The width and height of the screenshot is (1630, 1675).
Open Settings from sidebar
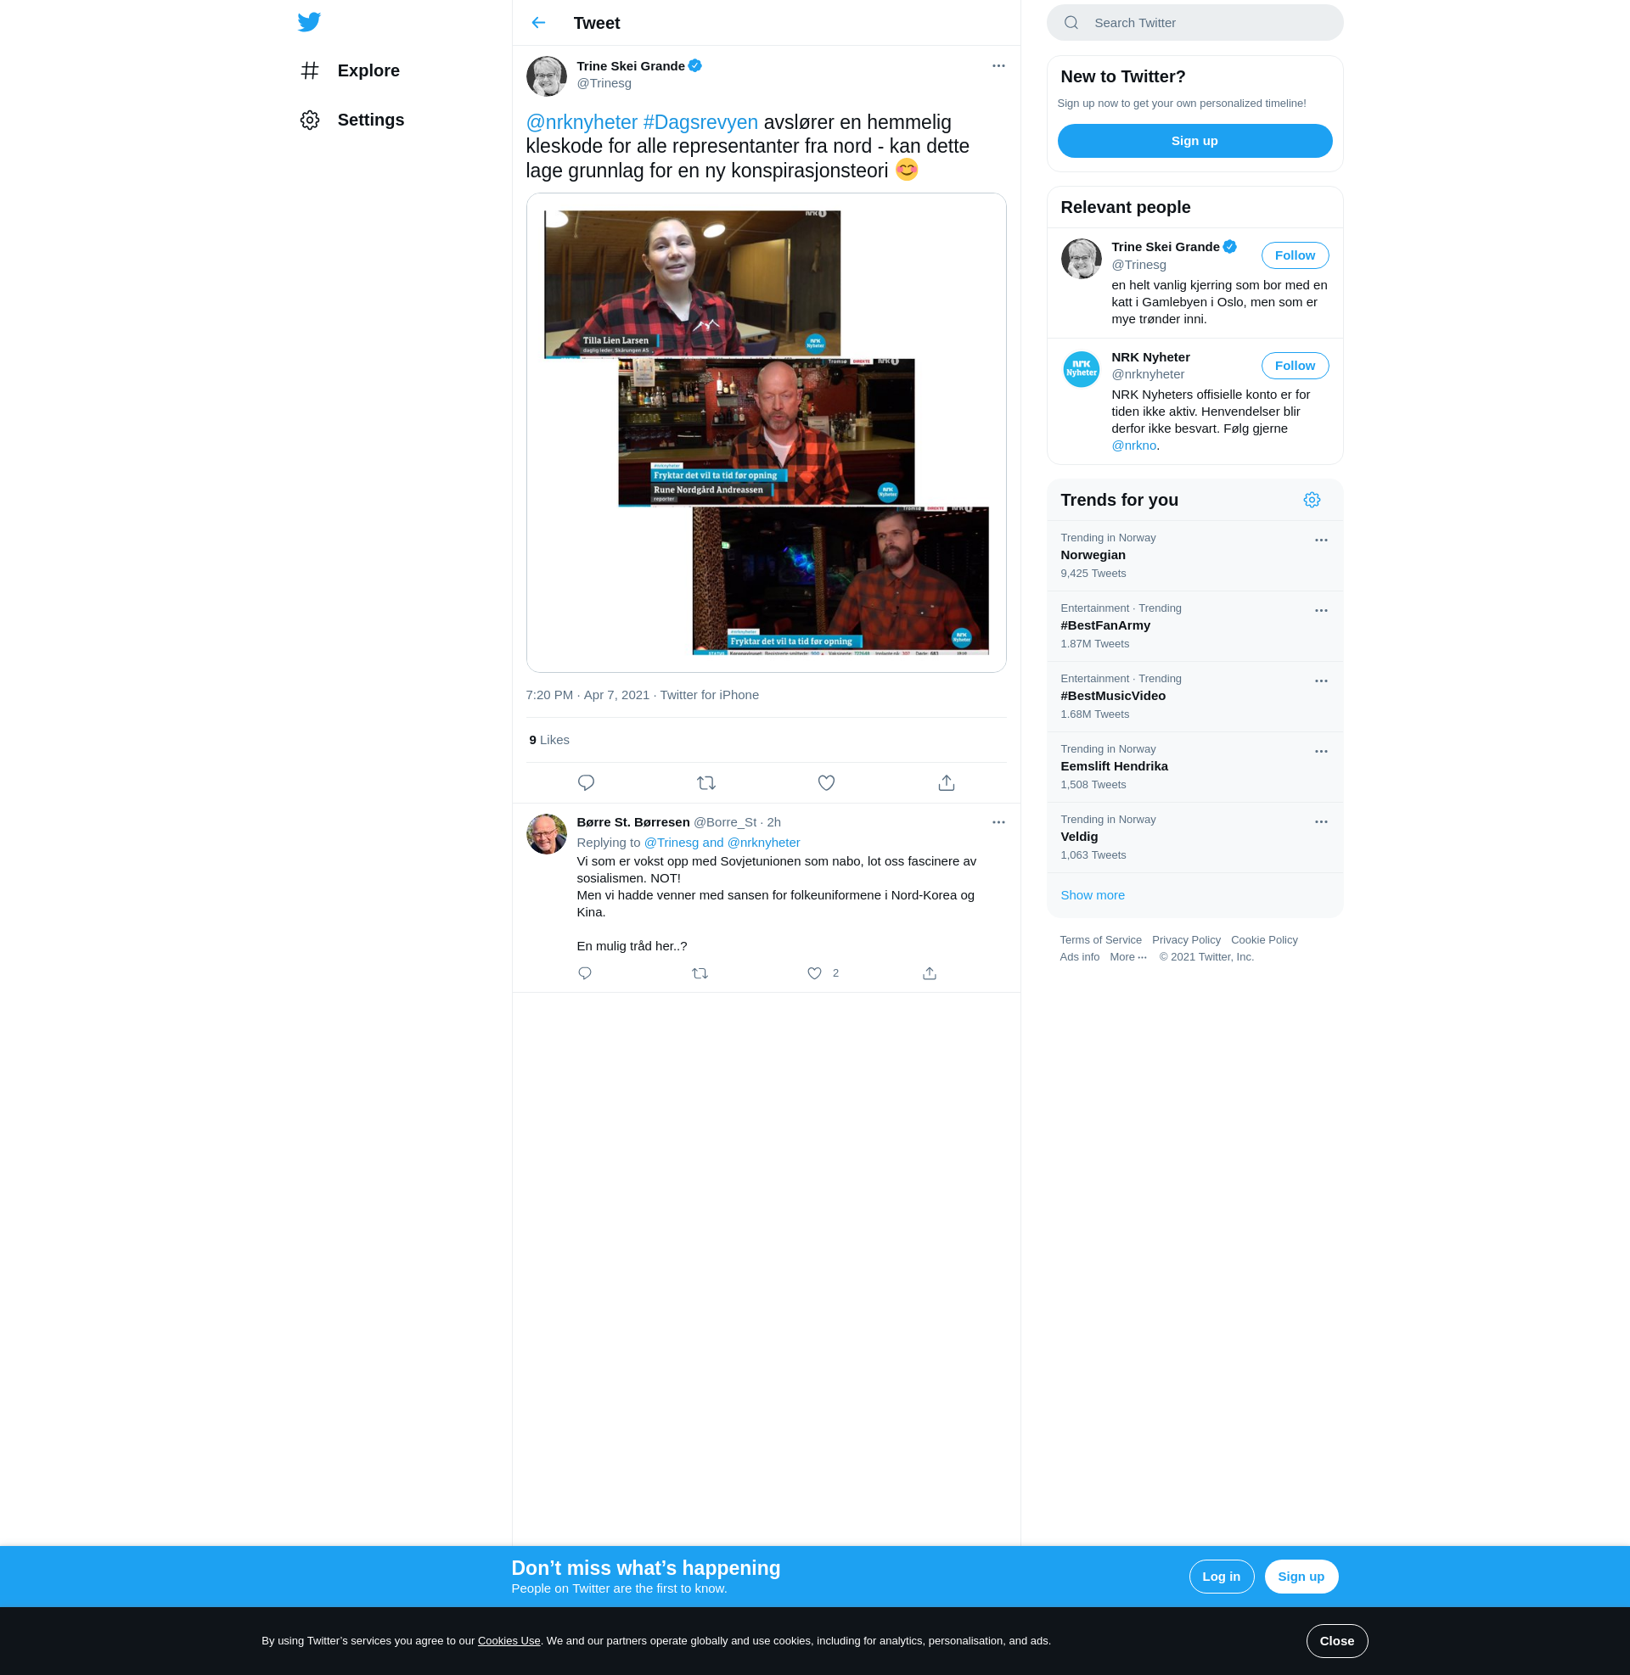pyautogui.click(x=370, y=120)
